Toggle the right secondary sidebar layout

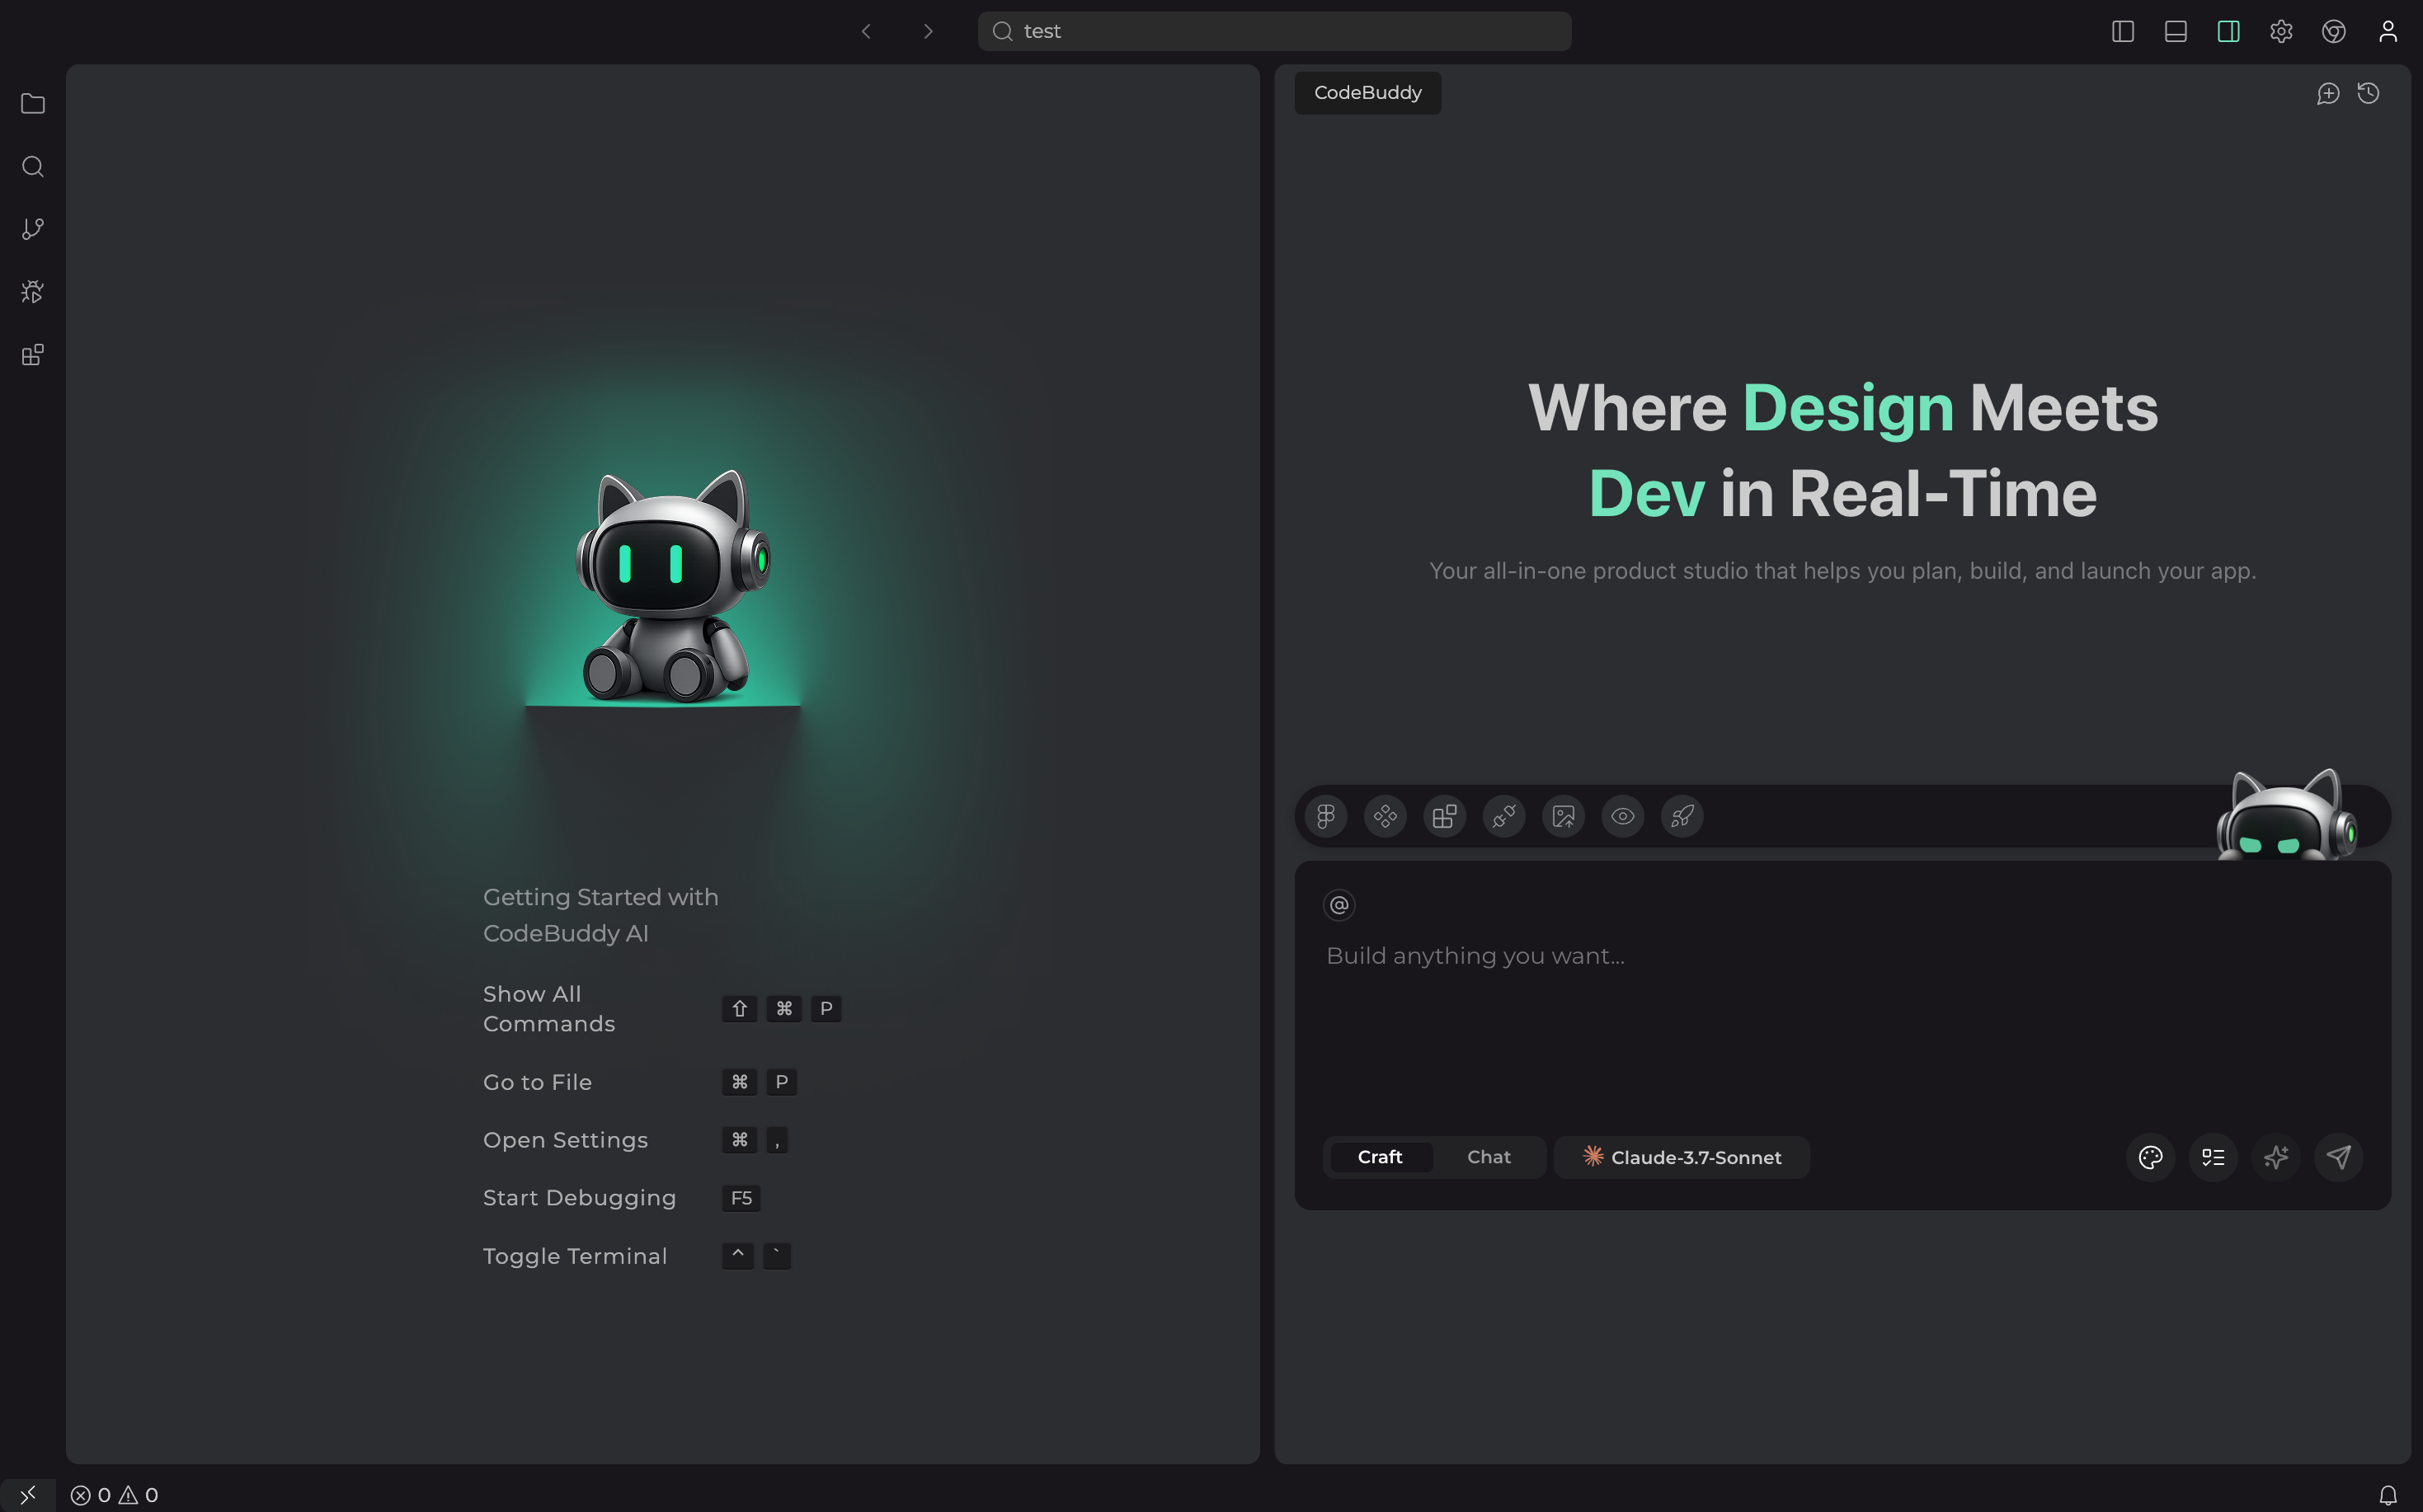[2228, 32]
